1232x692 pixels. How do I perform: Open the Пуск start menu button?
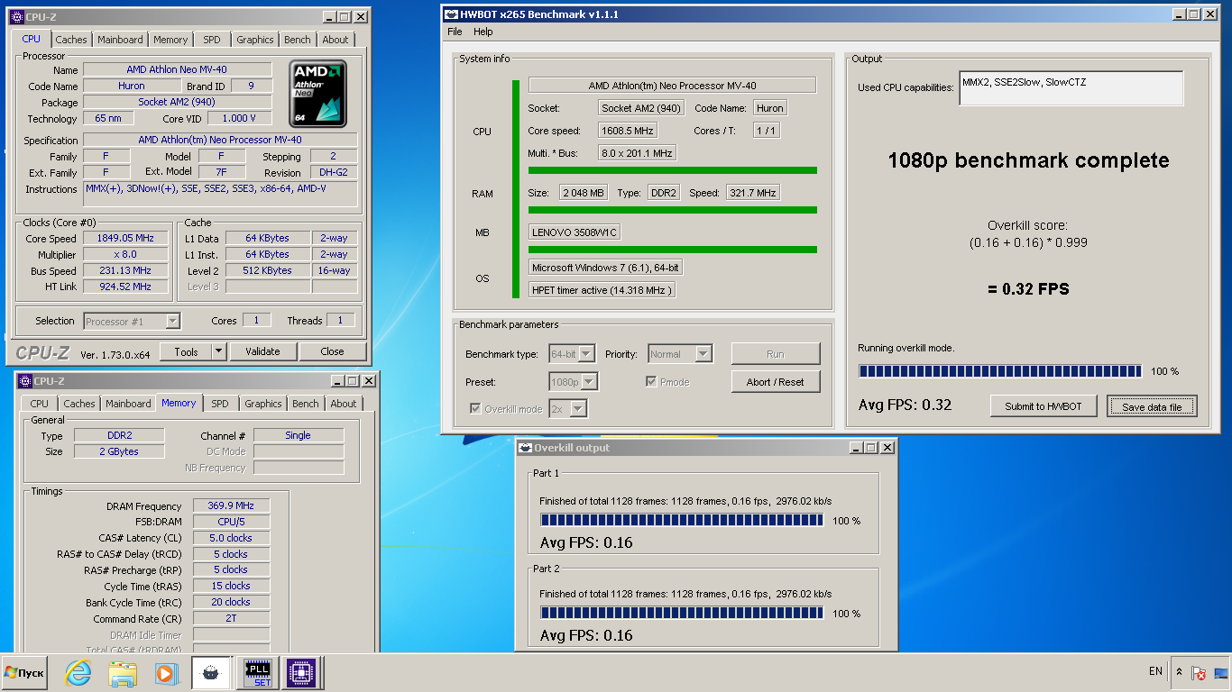[24, 672]
